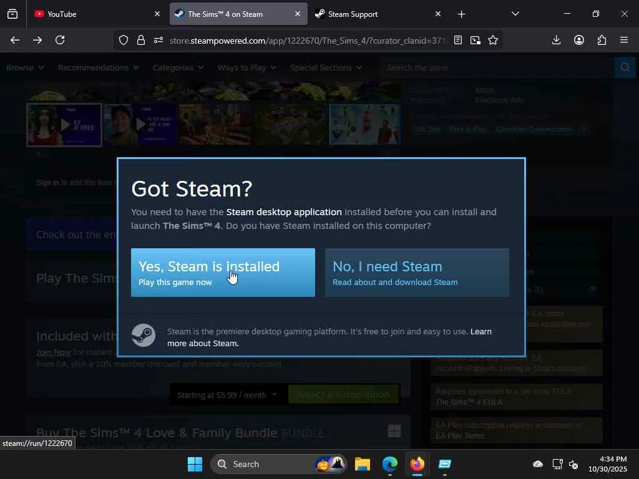Viewport: 639px width, 479px height.
Task: Open the Starting at $5.99 / month dropdown
Action: [x=227, y=395]
